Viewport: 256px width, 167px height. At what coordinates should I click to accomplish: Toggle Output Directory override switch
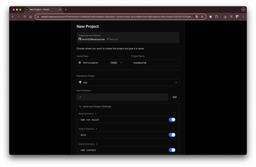tap(172, 135)
